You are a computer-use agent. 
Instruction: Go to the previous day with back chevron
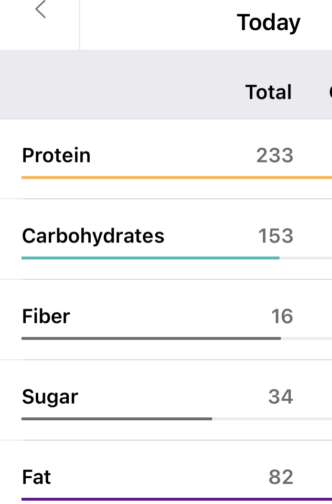point(41,10)
